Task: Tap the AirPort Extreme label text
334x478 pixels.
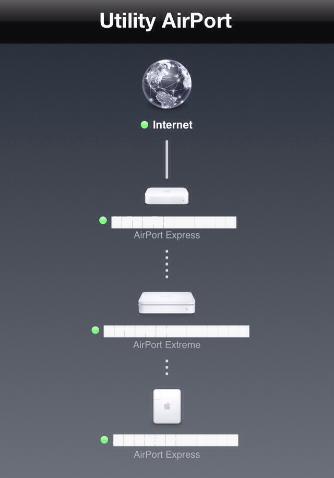Action: [166, 344]
